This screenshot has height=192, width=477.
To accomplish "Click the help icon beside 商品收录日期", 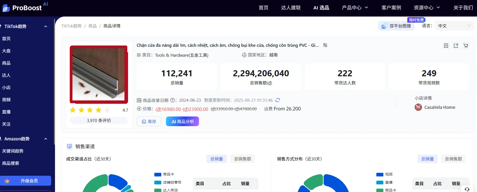I will tap(172, 100).
